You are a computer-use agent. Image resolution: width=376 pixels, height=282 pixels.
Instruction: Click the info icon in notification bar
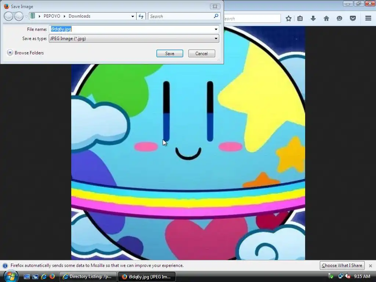(5, 266)
